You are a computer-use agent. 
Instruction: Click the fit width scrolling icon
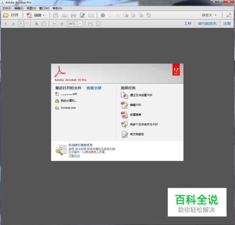coord(90,23)
